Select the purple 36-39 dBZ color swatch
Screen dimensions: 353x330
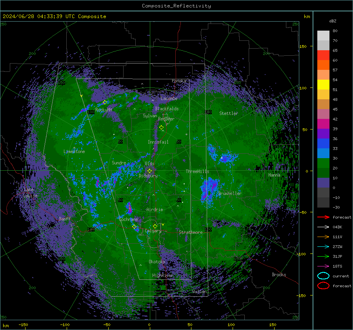pos(323,134)
